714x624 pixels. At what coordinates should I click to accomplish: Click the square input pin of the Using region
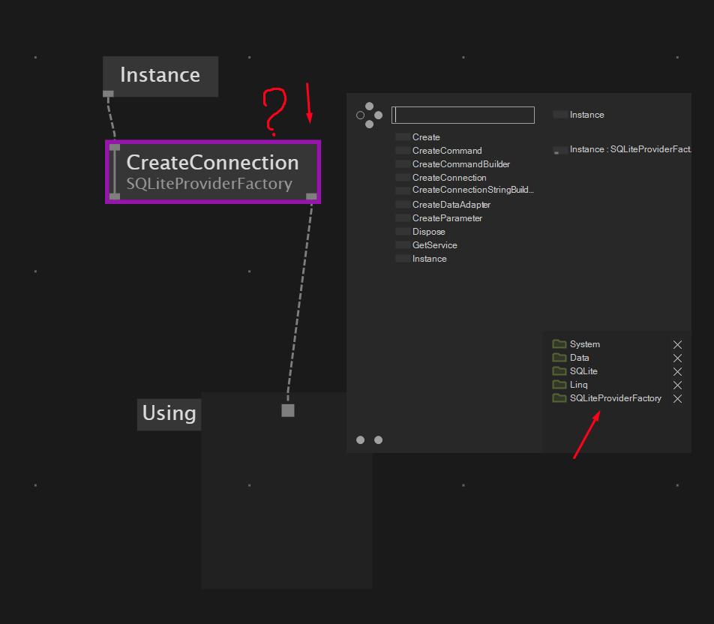[288, 410]
